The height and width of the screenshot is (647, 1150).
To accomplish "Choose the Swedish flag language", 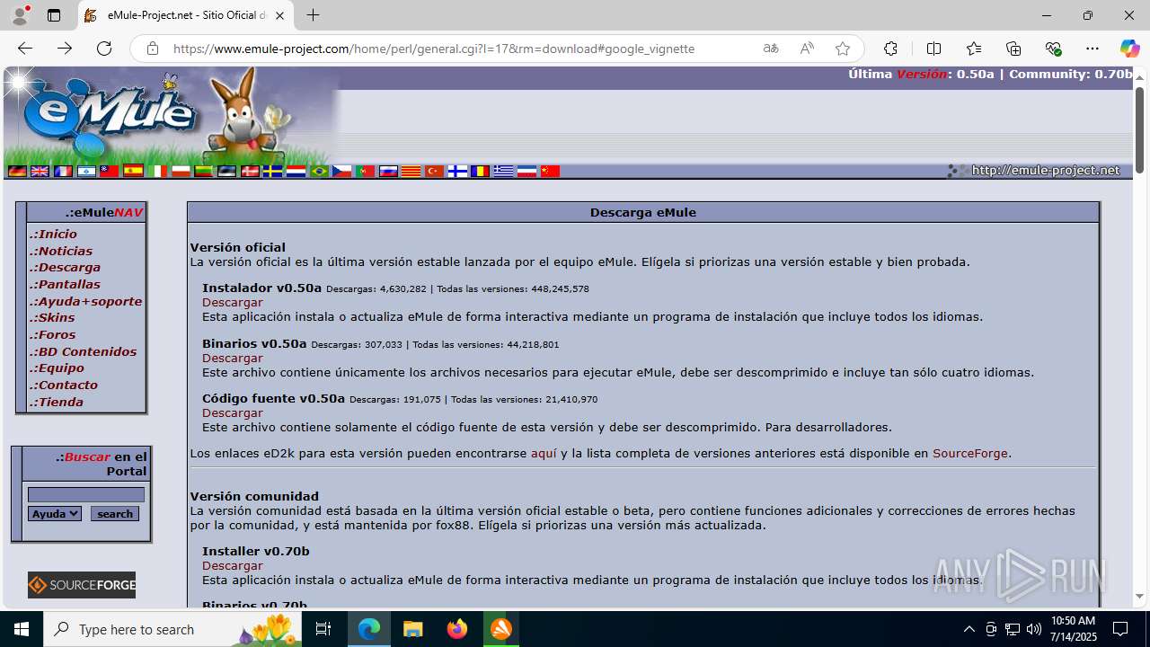I will pyautogui.click(x=272, y=171).
